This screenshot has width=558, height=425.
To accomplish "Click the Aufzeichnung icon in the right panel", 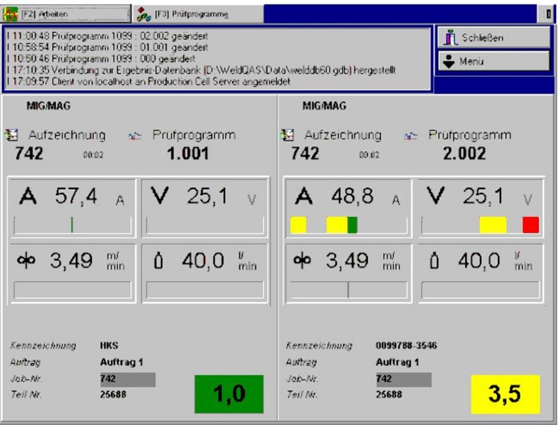I will [x=287, y=135].
